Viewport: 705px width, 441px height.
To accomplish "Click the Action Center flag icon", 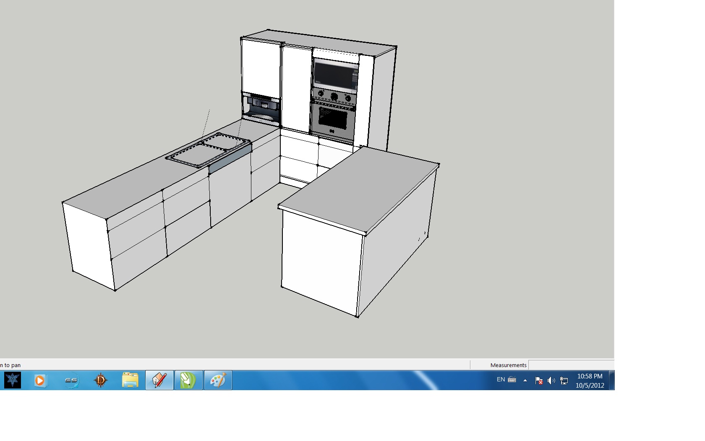I will pyautogui.click(x=539, y=381).
